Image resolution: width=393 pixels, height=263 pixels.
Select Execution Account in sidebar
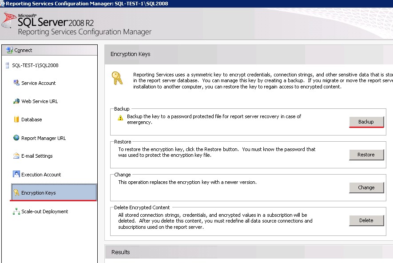click(41, 175)
